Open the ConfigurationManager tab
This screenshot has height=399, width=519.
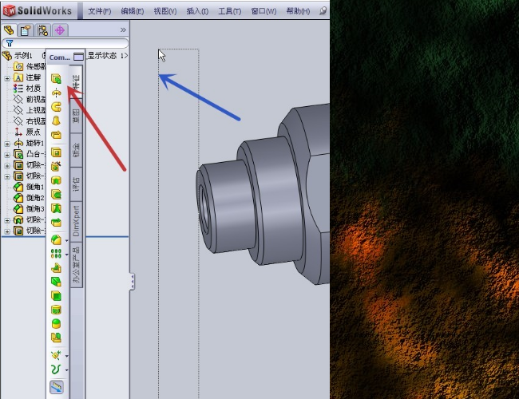42,30
